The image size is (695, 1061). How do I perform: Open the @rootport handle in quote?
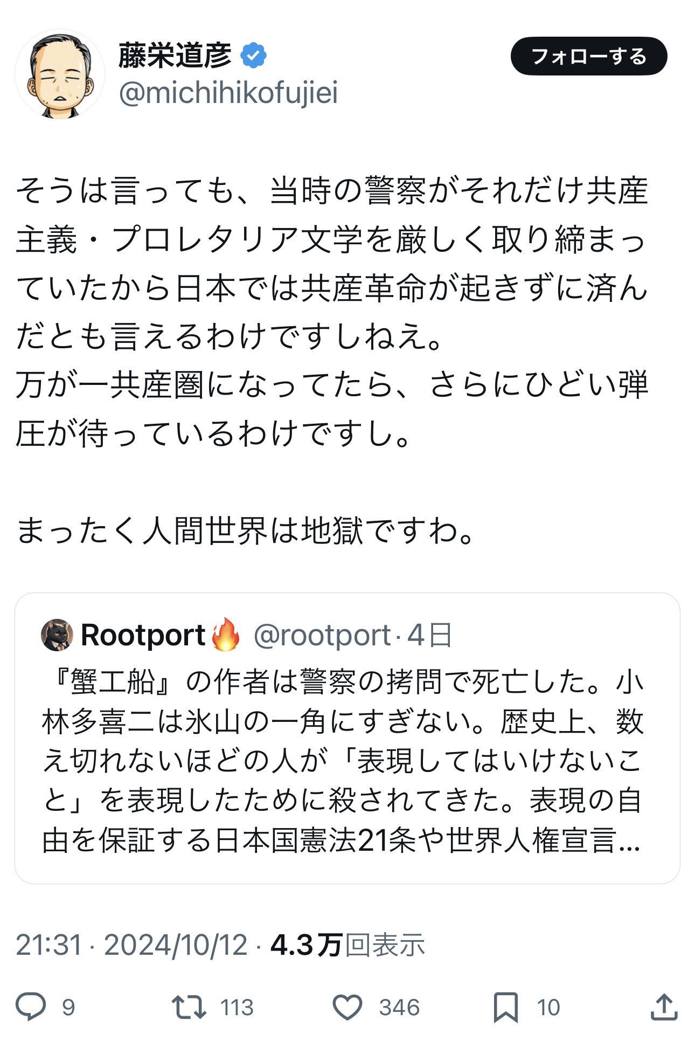coord(322,635)
